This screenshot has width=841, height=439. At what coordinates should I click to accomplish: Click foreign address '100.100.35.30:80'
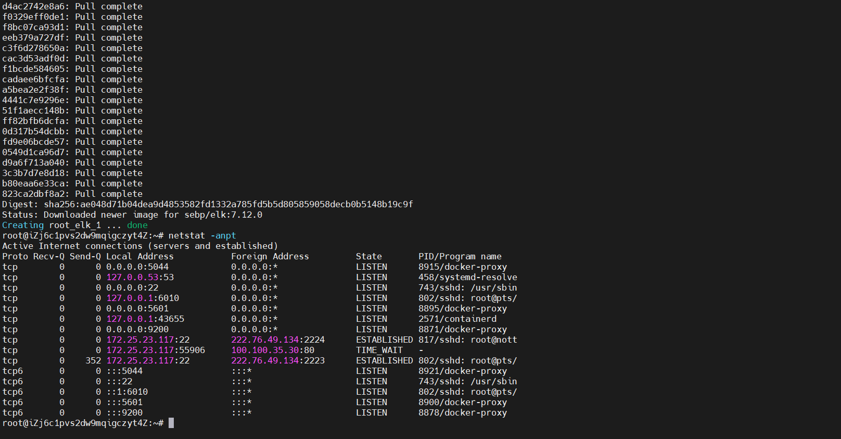[273, 350]
